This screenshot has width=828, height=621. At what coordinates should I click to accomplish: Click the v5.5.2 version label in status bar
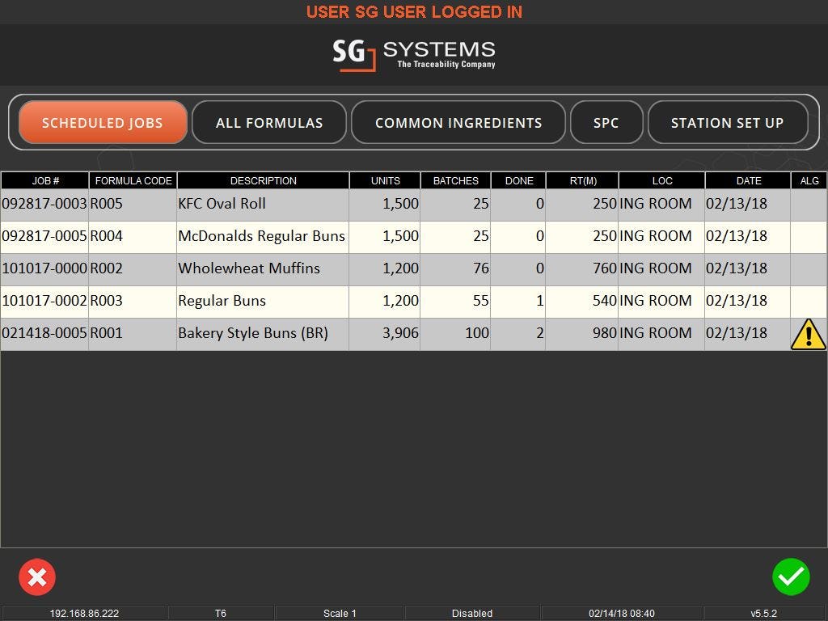pos(762,613)
